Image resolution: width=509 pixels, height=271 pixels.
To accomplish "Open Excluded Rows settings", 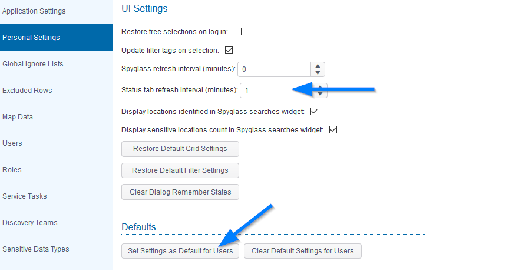I will click(27, 91).
